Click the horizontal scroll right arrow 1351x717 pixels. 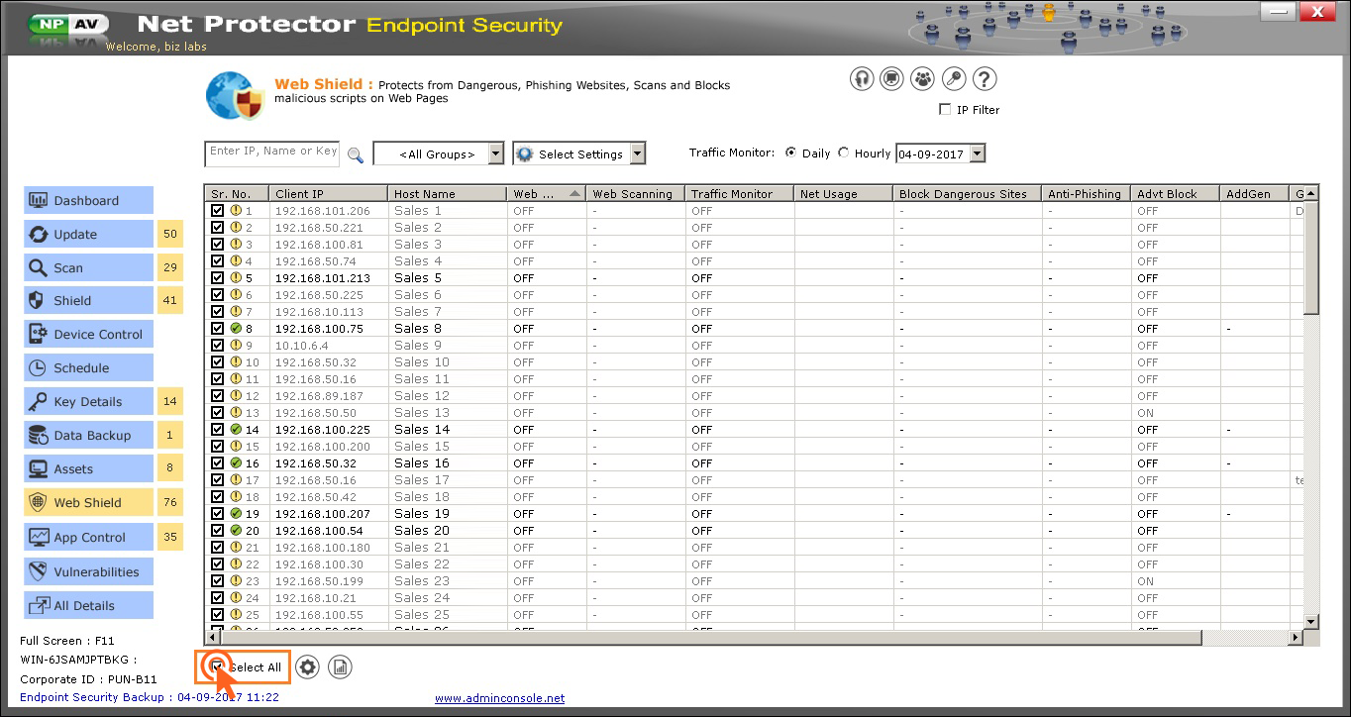coord(1298,638)
